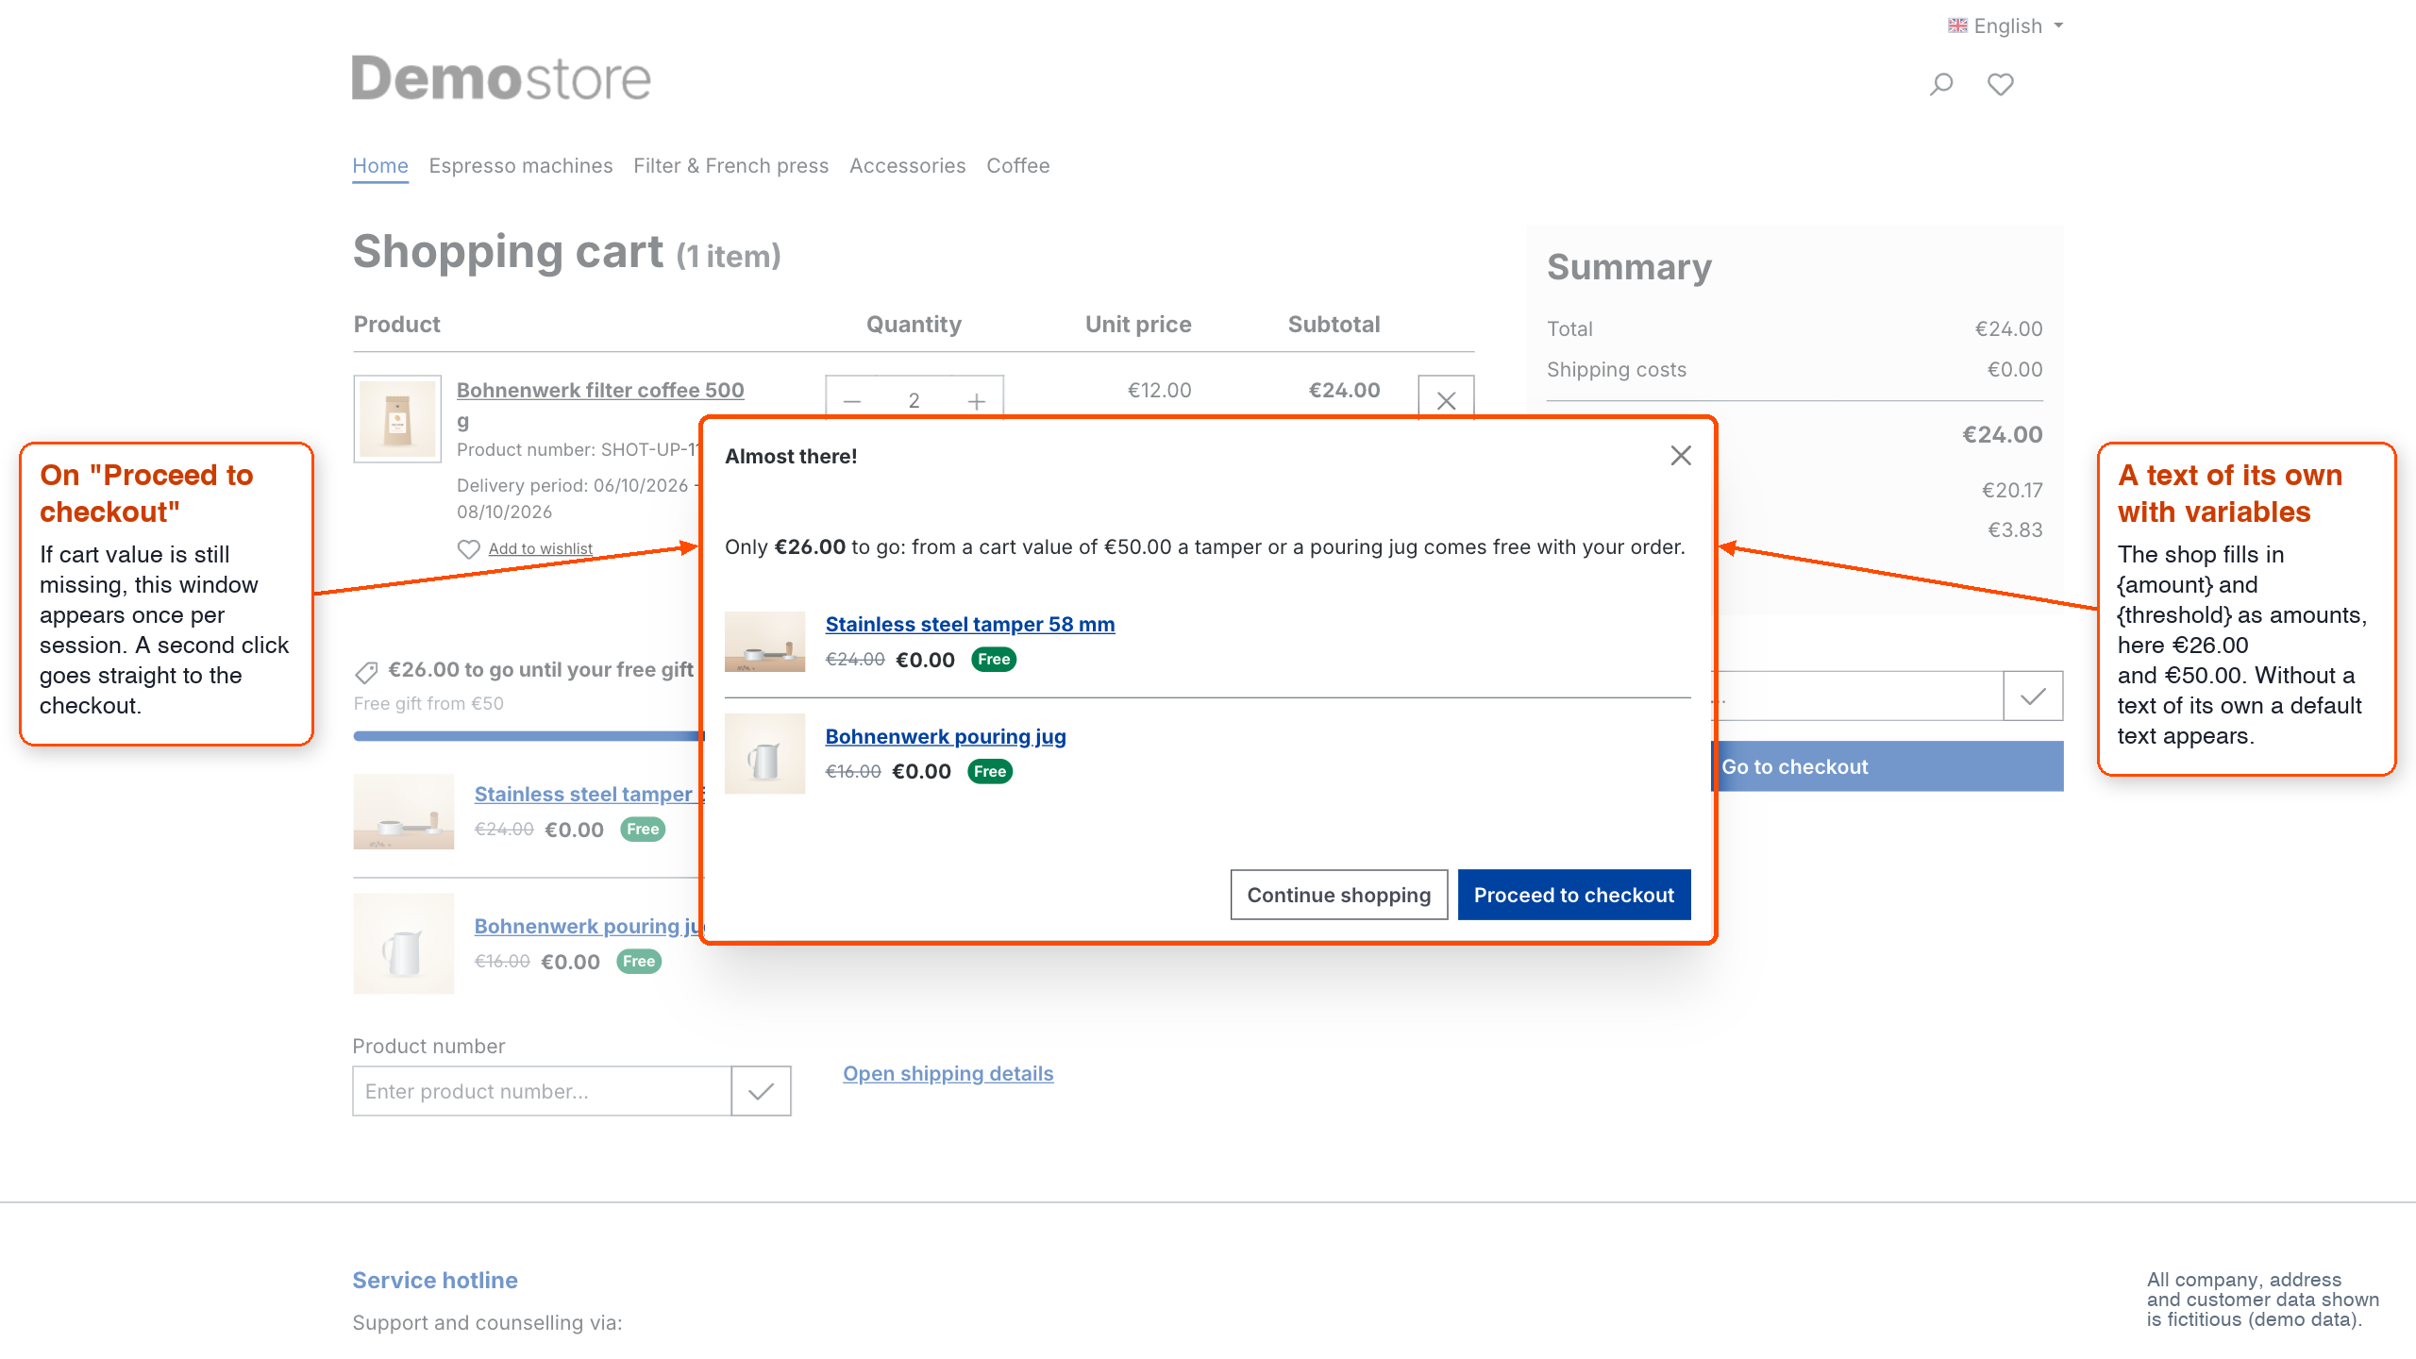Click the filter coffee product thumbnail
The height and width of the screenshot is (1359, 2416).
397,419
